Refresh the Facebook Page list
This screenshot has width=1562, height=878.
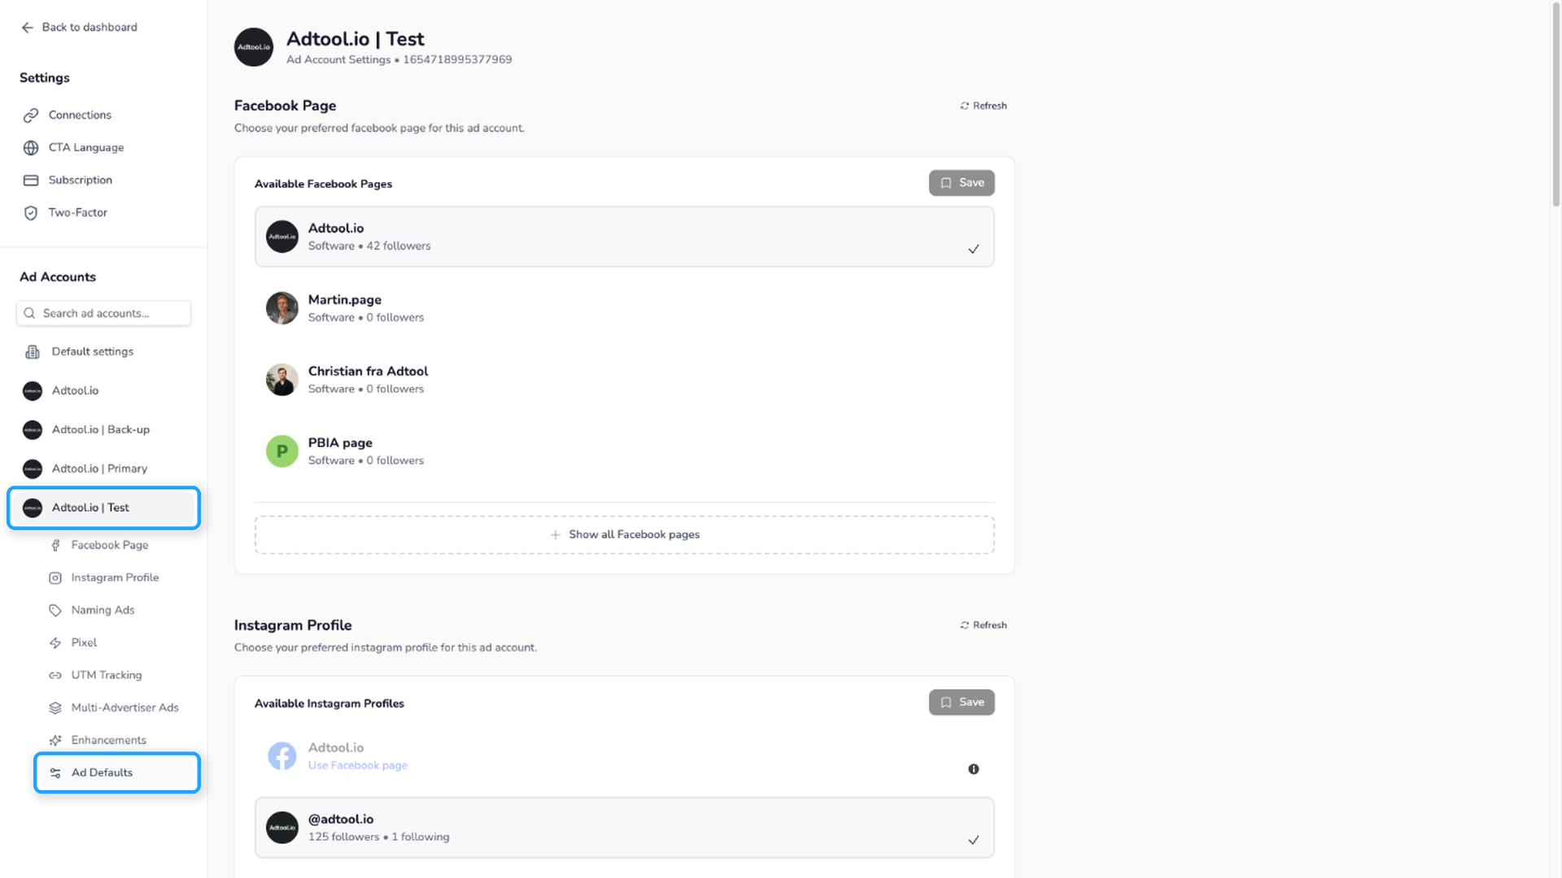(983, 106)
